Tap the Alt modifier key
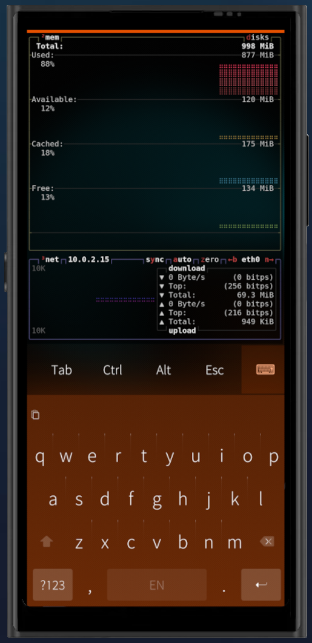312x643 pixels. (164, 370)
